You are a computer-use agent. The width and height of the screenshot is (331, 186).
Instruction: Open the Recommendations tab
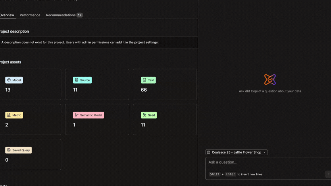61,15
